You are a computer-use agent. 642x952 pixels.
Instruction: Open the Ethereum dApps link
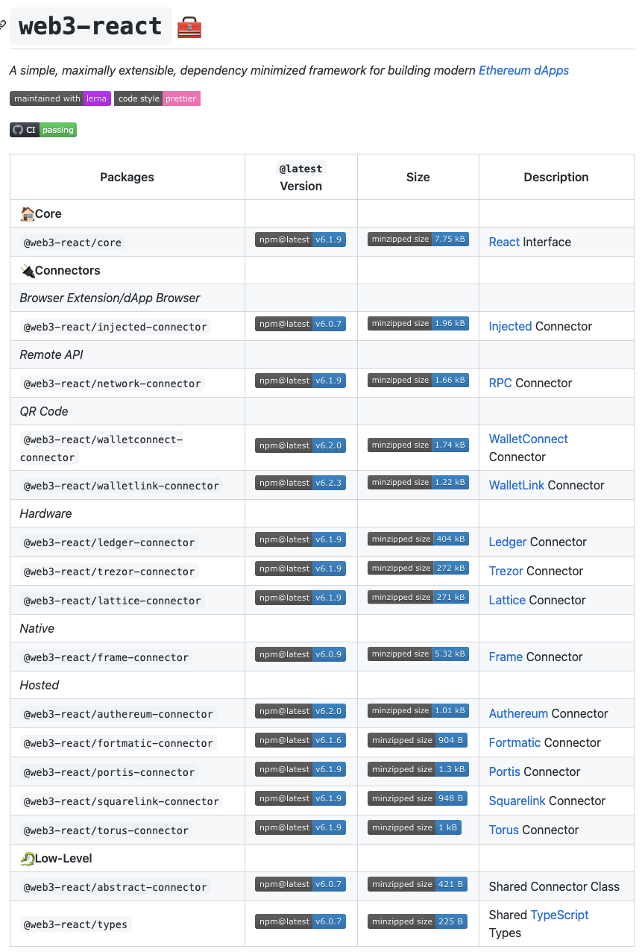point(523,70)
